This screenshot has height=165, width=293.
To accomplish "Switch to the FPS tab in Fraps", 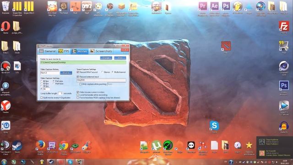I will click(x=64, y=51).
